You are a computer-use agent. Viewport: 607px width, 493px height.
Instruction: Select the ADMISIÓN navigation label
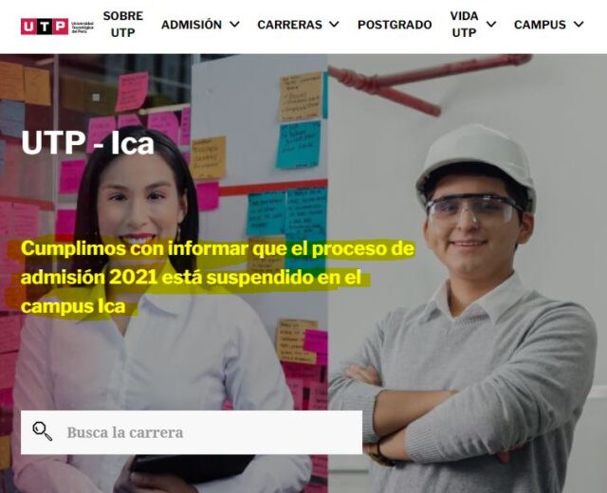pyautogui.click(x=192, y=25)
